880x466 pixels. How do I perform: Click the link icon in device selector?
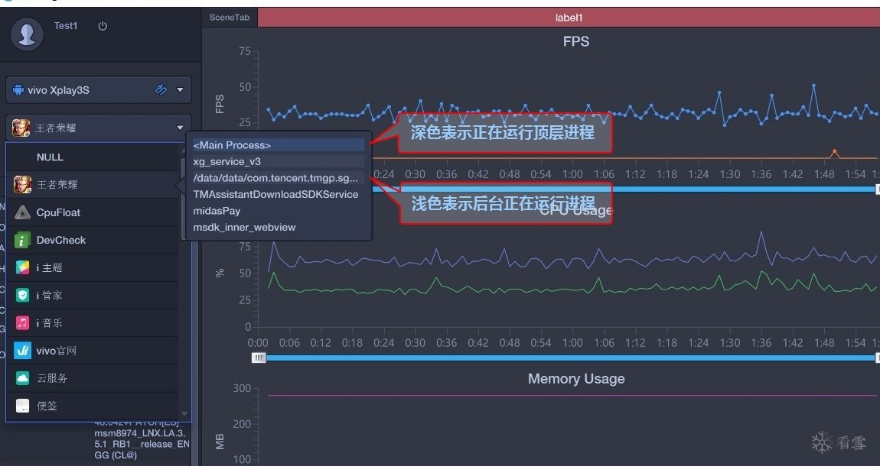(x=161, y=89)
